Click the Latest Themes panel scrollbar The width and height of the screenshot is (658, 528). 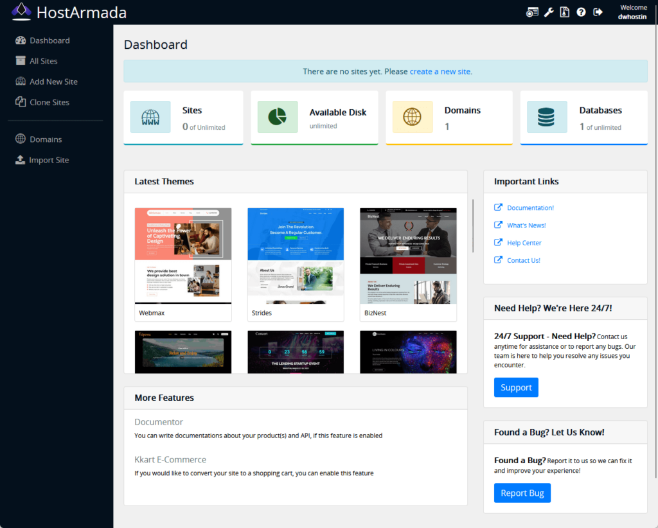tap(473, 225)
